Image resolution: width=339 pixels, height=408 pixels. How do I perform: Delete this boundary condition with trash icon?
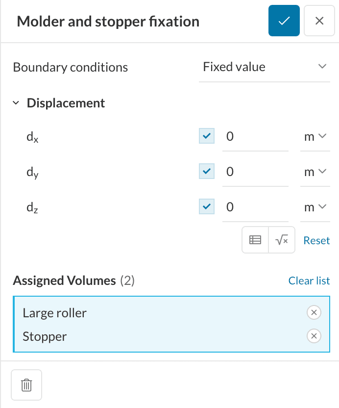point(26,385)
